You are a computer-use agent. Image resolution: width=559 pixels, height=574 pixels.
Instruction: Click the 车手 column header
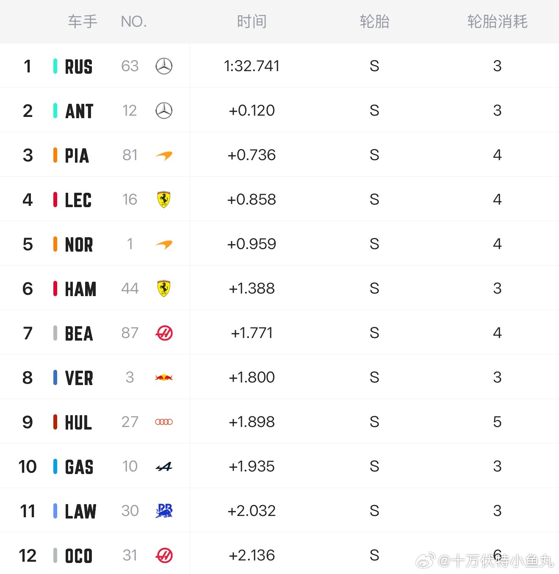(83, 22)
